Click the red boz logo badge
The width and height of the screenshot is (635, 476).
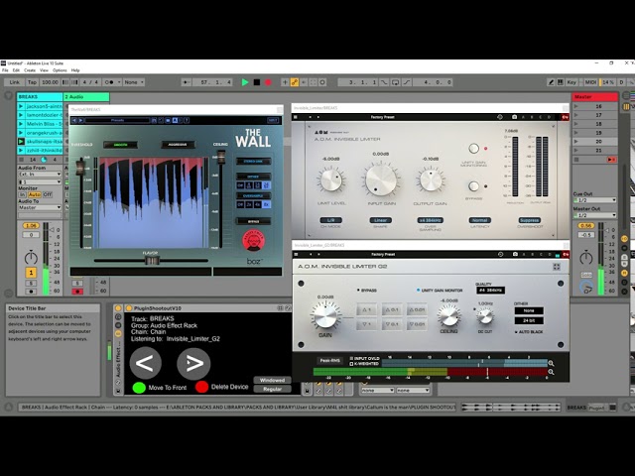(254, 240)
